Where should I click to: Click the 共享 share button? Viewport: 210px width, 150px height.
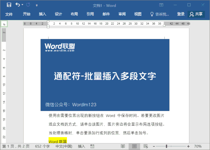(196, 14)
